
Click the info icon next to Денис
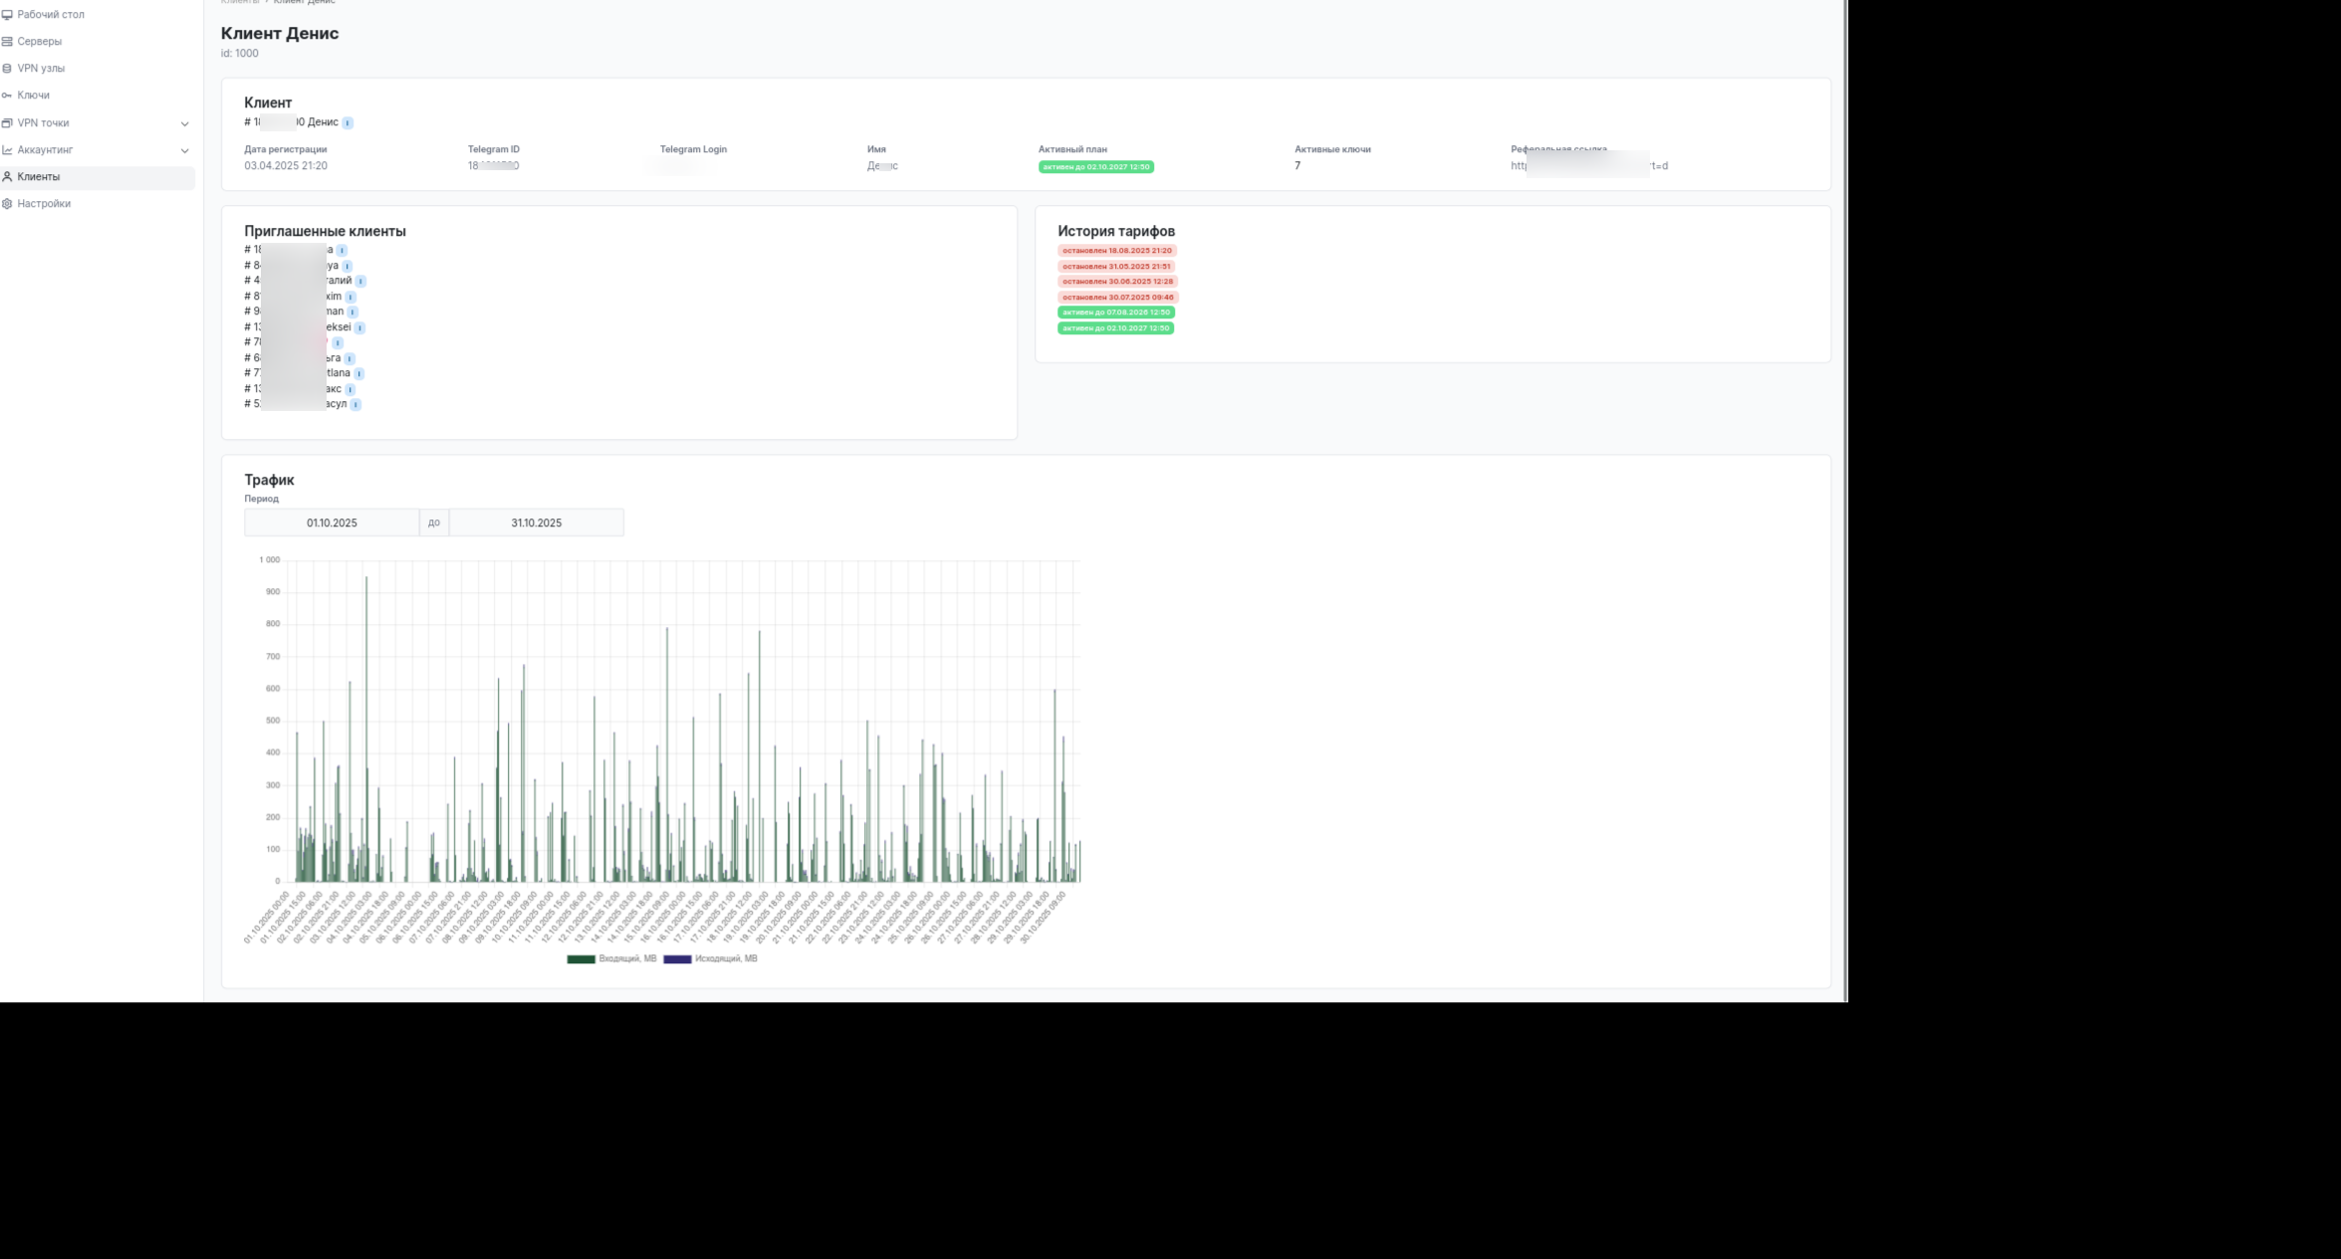tap(348, 123)
